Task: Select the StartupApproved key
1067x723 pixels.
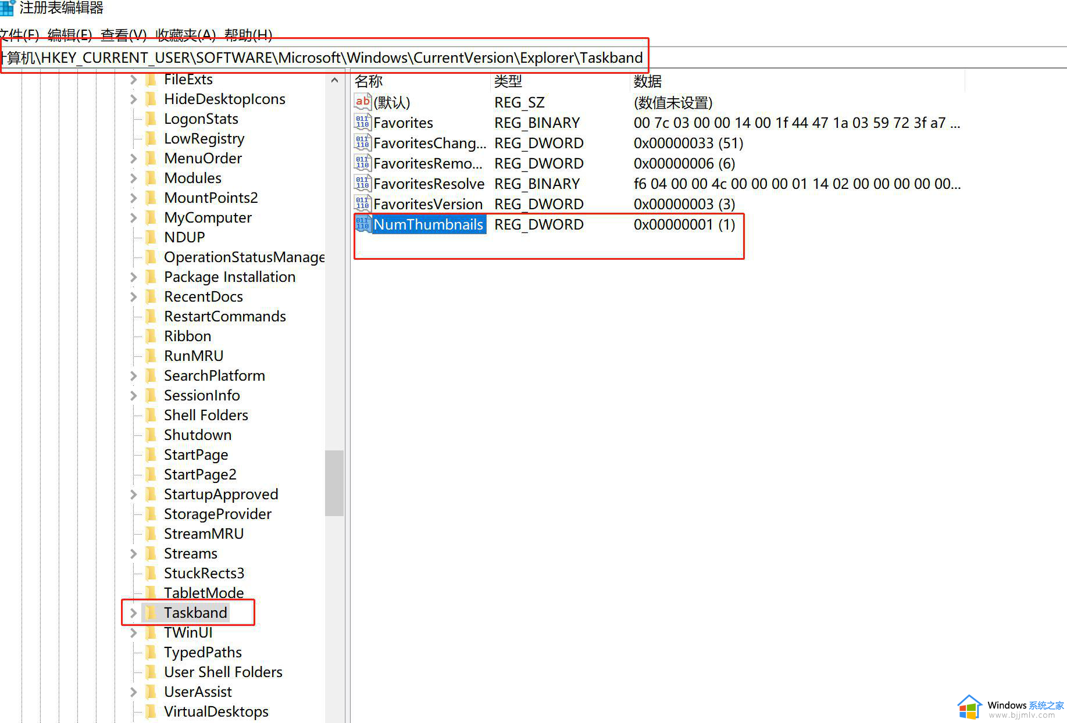Action: [x=221, y=495]
